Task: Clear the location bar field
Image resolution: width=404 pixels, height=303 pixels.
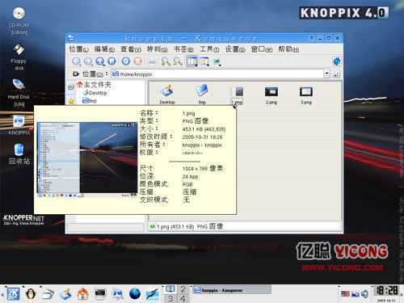Action: [76, 74]
